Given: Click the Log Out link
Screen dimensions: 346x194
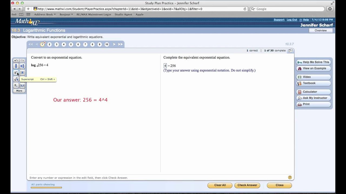Looking at the screenshot, I should point(292,20).
